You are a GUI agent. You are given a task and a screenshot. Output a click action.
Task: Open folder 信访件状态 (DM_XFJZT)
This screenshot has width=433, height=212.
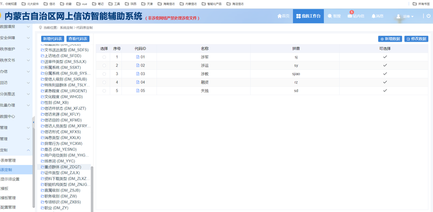click(x=63, y=109)
